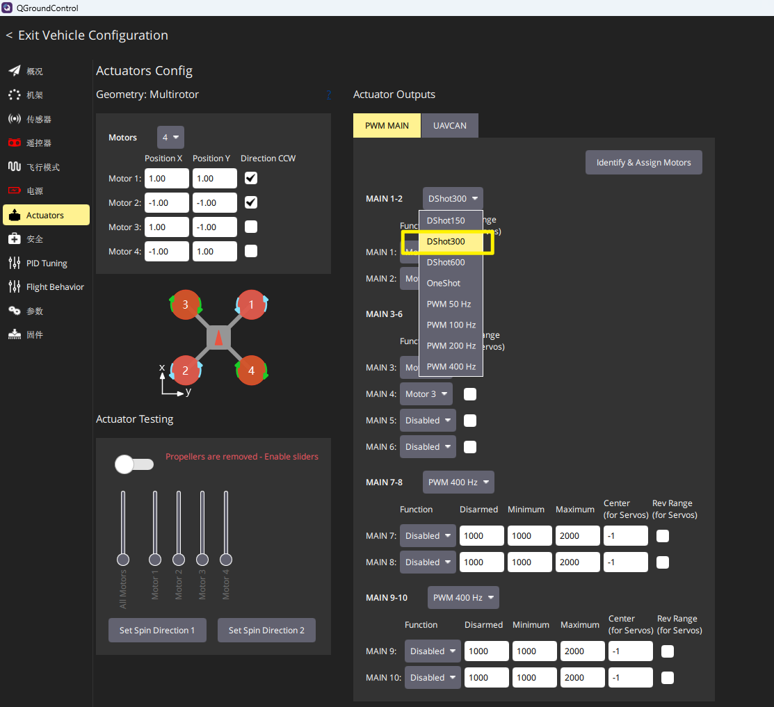Click motor 1 circle in geometry diagram
This screenshot has width=774, height=707.
coord(251,304)
